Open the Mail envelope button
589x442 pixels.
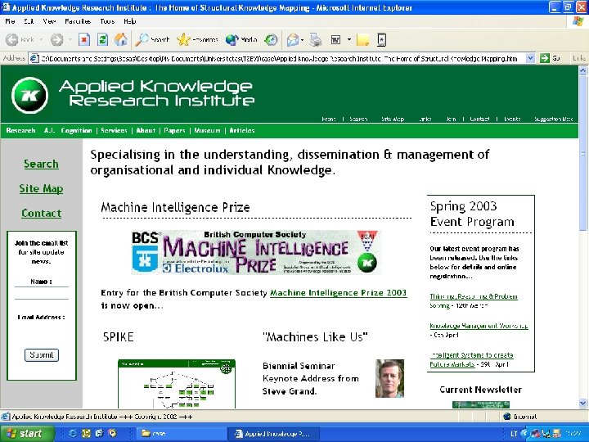[293, 39]
